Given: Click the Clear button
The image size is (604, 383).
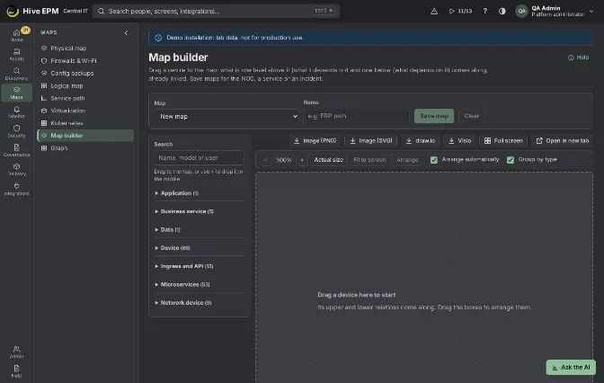Looking at the screenshot, I should point(472,116).
